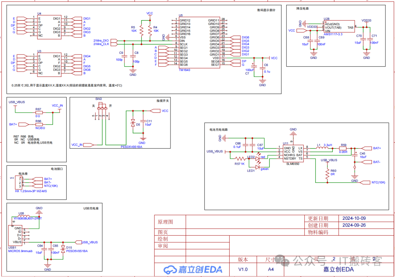Click the creation date 2024-09-26

354,225
